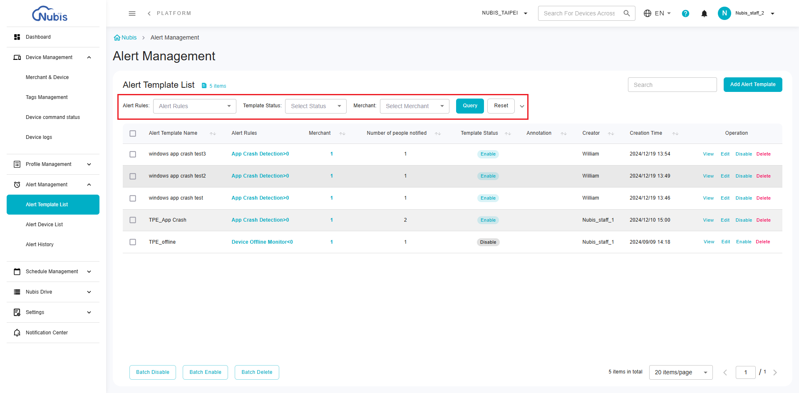Screen dimensions: 799x393
Task: Click the Settings icon in sidebar
Action: (17, 312)
